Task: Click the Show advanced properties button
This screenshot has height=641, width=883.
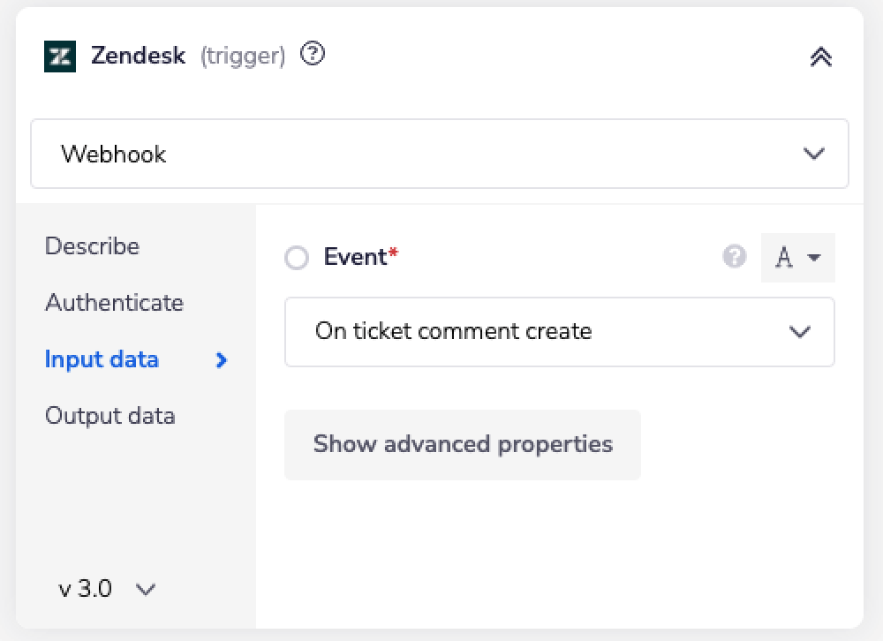Action: click(x=462, y=444)
